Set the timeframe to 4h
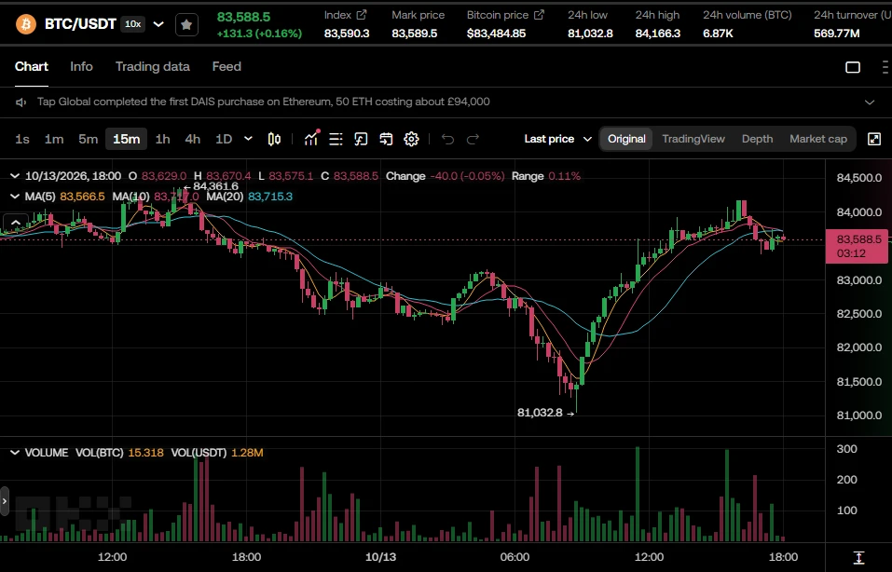The width and height of the screenshot is (892, 572). pos(193,139)
